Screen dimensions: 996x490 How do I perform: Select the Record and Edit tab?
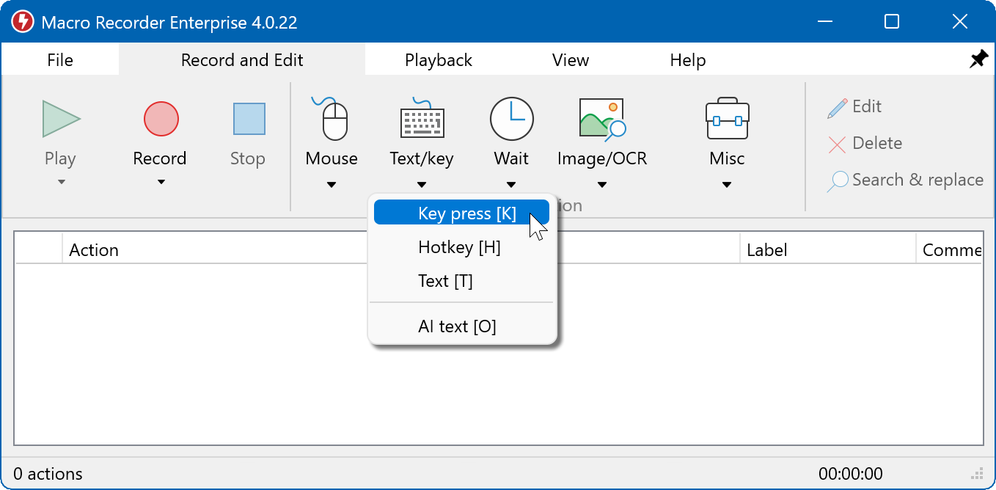click(x=242, y=60)
